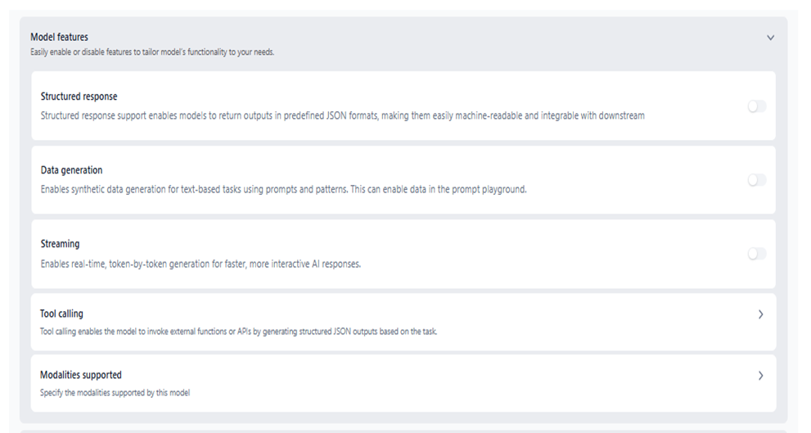The height and width of the screenshot is (433, 811).
Task: Click the Streaming description text
Action: 200,264
